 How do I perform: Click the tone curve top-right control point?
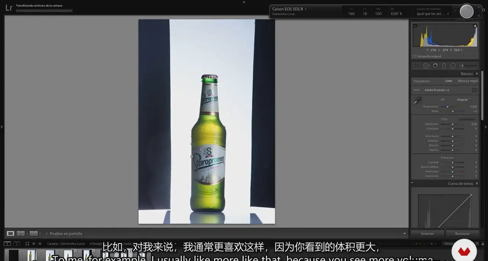[471, 195]
